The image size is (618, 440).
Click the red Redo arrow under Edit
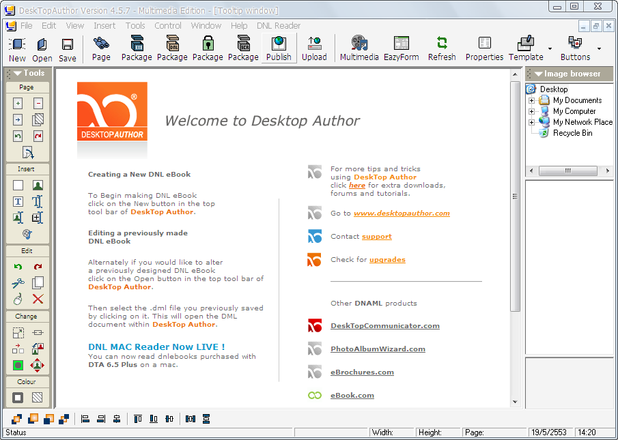38,267
